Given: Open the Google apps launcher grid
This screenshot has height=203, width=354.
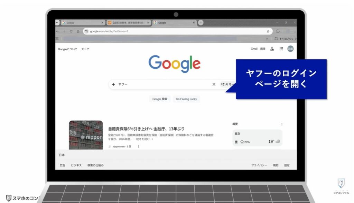Looking at the screenshot, I should [282, 49].
